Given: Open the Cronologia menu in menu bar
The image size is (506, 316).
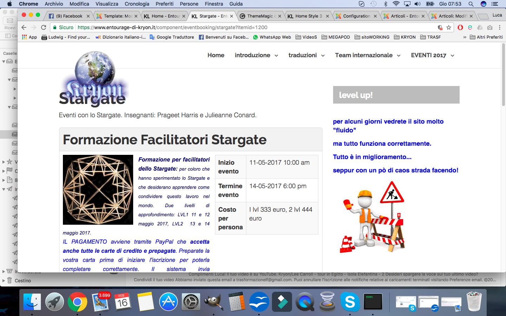Looking at the screenshot, I should pos(137,4).
